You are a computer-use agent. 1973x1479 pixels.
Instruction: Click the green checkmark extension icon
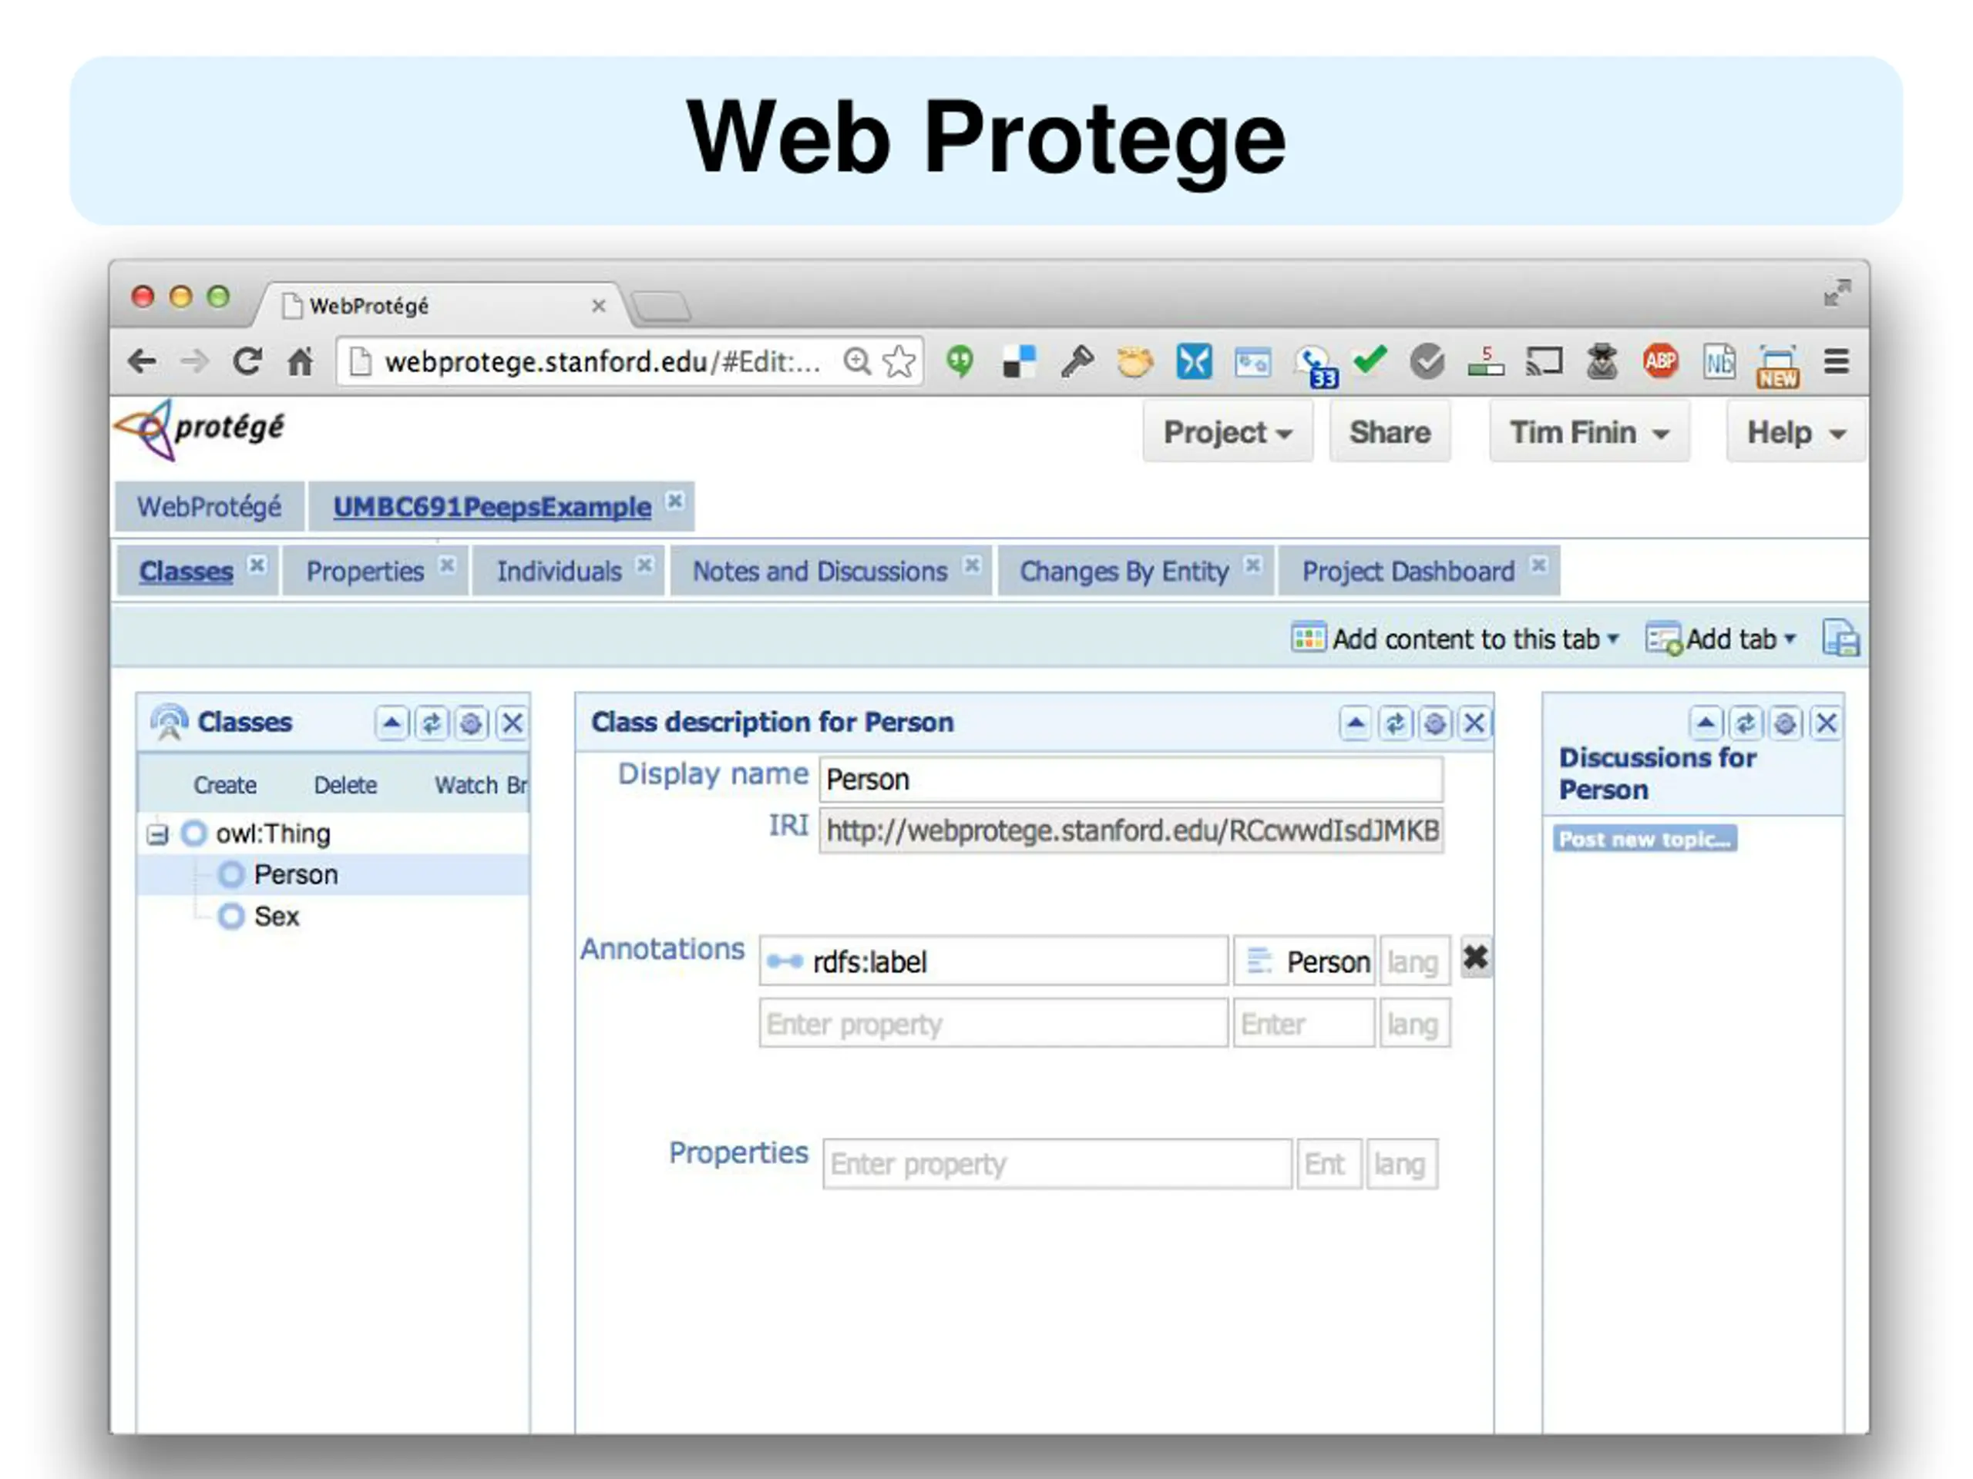coord(1369,359)
